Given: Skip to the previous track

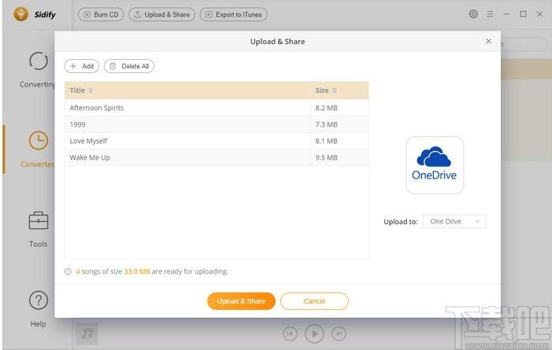Looking at the screenshot, I should (x=290, y=333).
